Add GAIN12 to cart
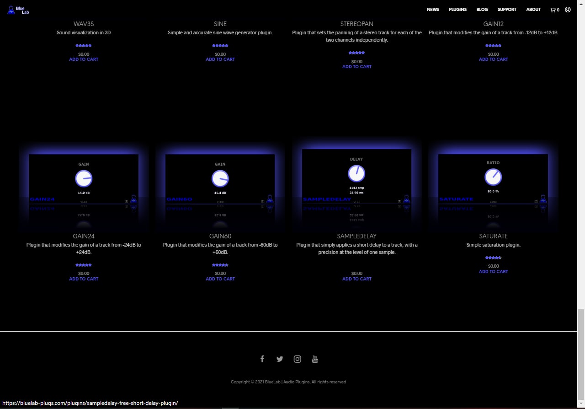This screenshot has width=585, height=409. (494, 59)
